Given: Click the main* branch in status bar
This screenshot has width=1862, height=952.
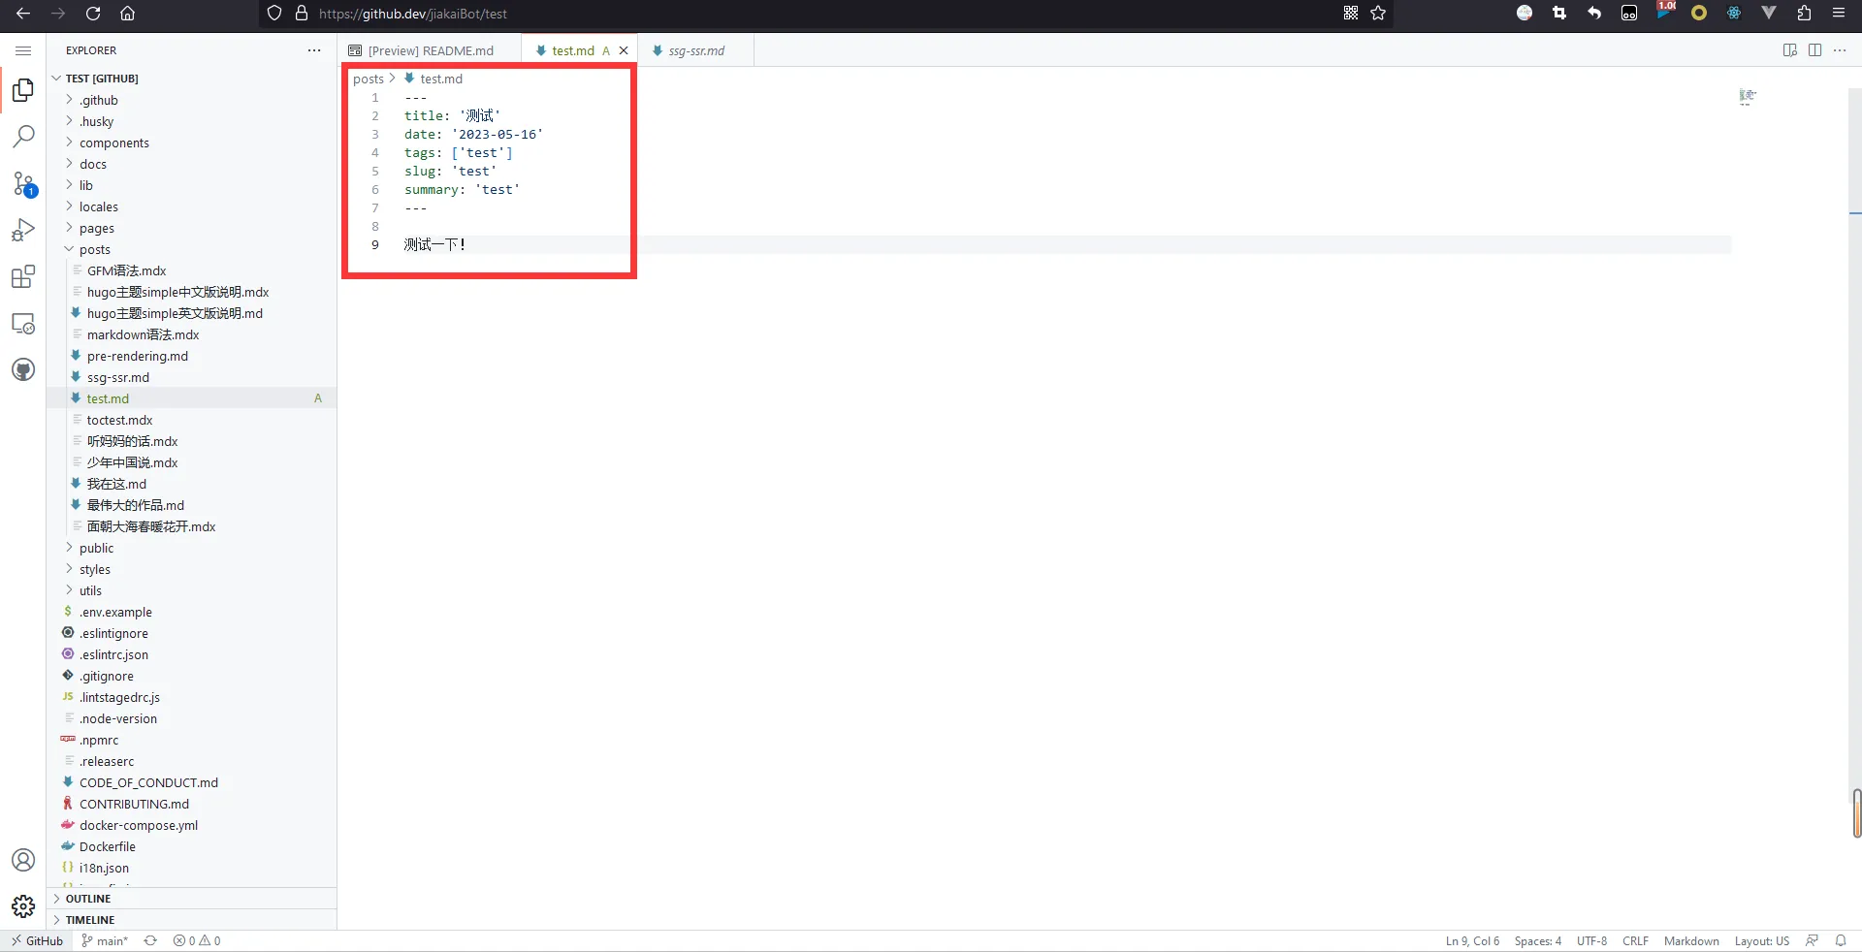Looking at the screenshot, I should 105,940.
